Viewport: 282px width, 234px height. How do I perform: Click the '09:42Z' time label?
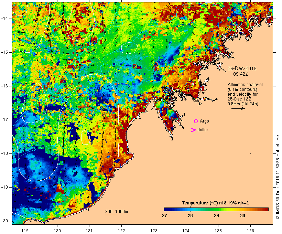pos(241,74)
